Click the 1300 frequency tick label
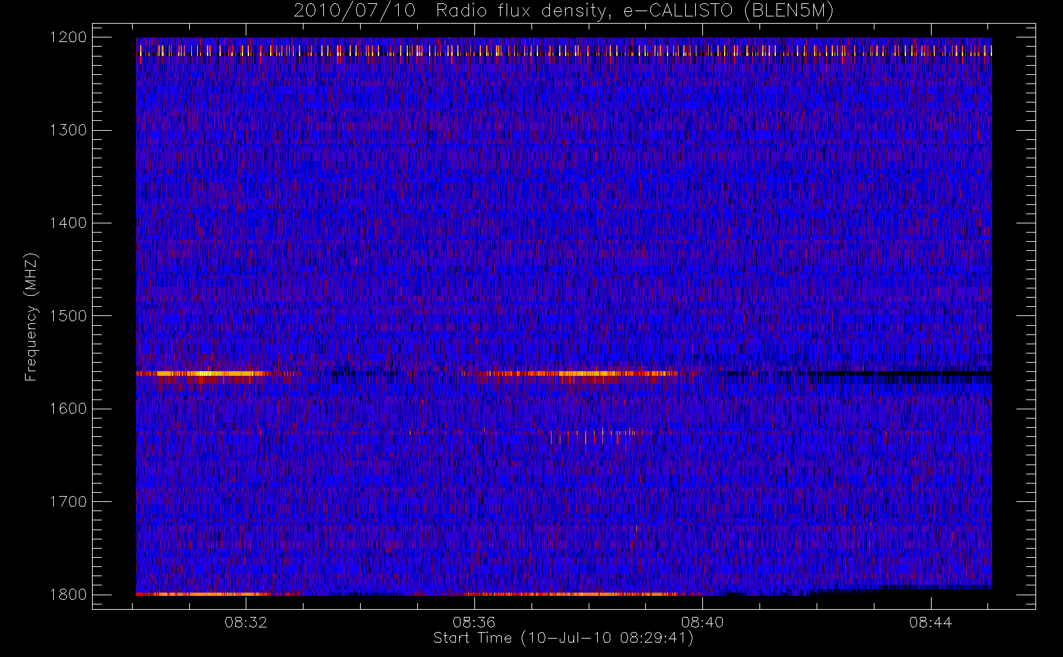The image size is (1063, 657). point(68,130)
